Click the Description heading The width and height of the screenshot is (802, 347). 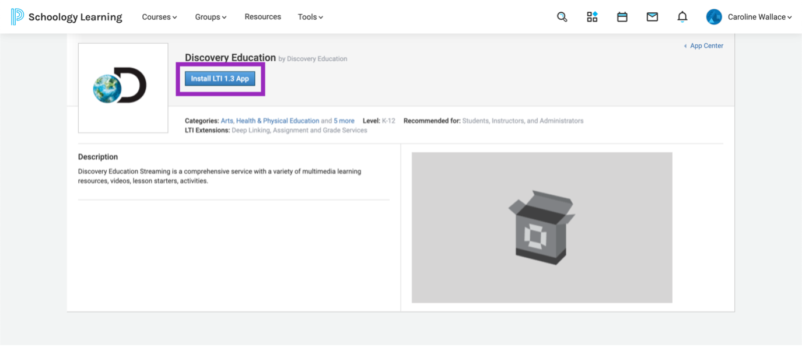(x=98, y=157)
